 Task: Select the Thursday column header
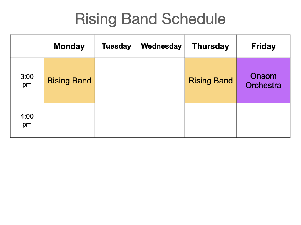[210, 46]
